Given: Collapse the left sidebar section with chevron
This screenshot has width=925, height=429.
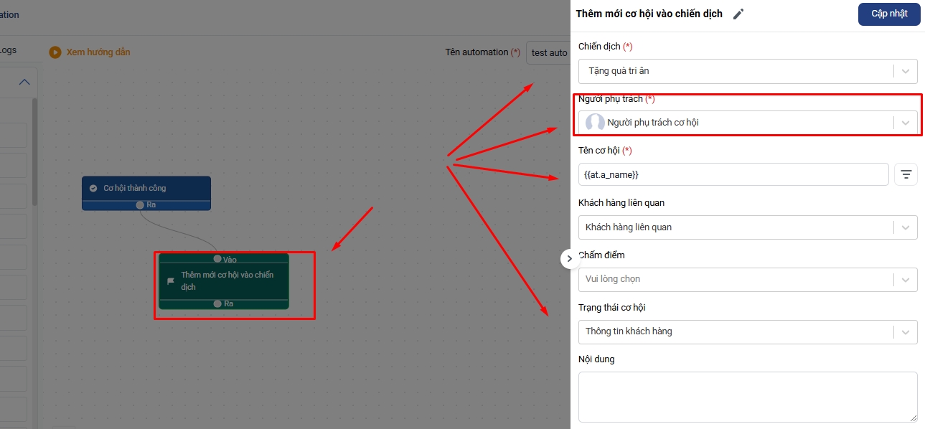Looking at the screenshot, I should tap(24, 82).
